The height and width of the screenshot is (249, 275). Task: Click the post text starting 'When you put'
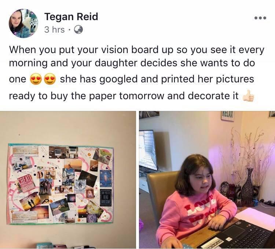click(136, 73)
